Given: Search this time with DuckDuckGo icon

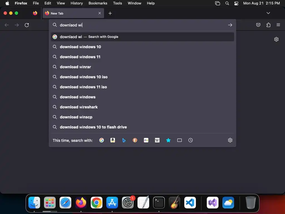Looking at the screenshot, I should (135, 140).
